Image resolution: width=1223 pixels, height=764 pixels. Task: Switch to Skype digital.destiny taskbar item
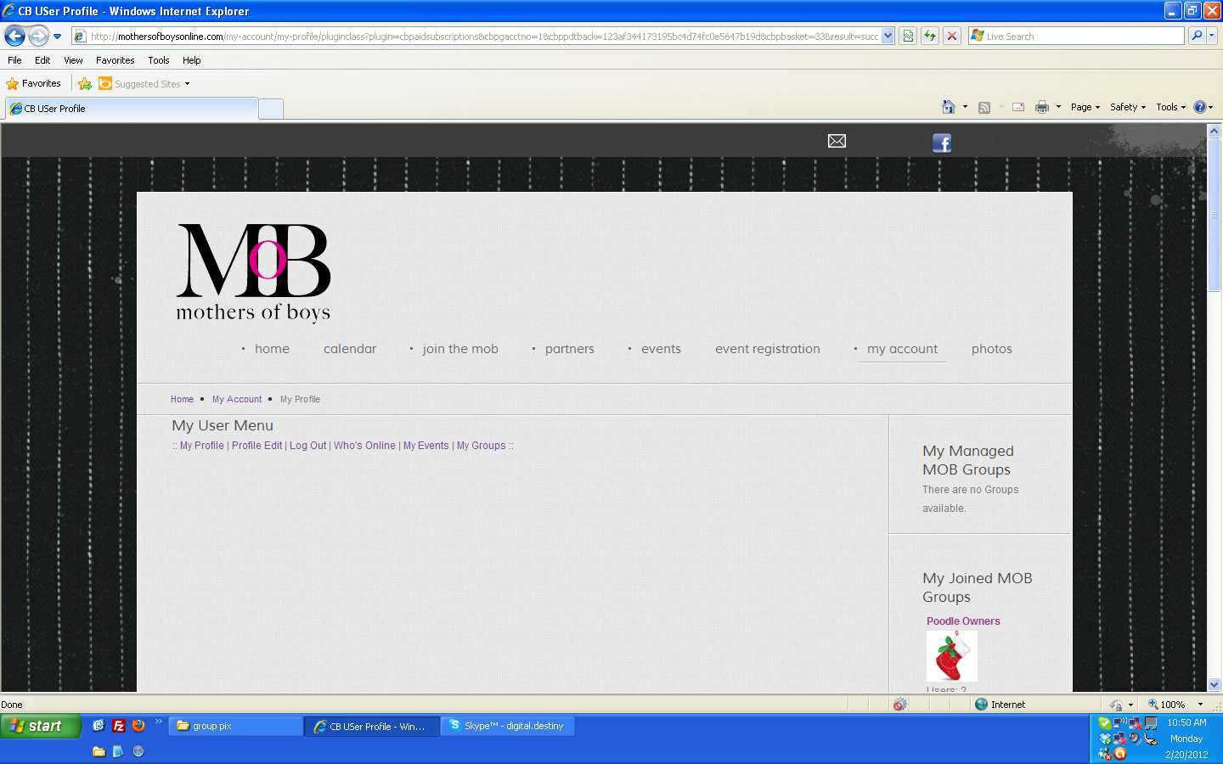(508, 726)
